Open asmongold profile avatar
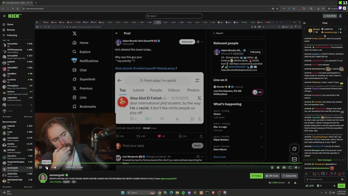348x196 pixels. [43, 177]
